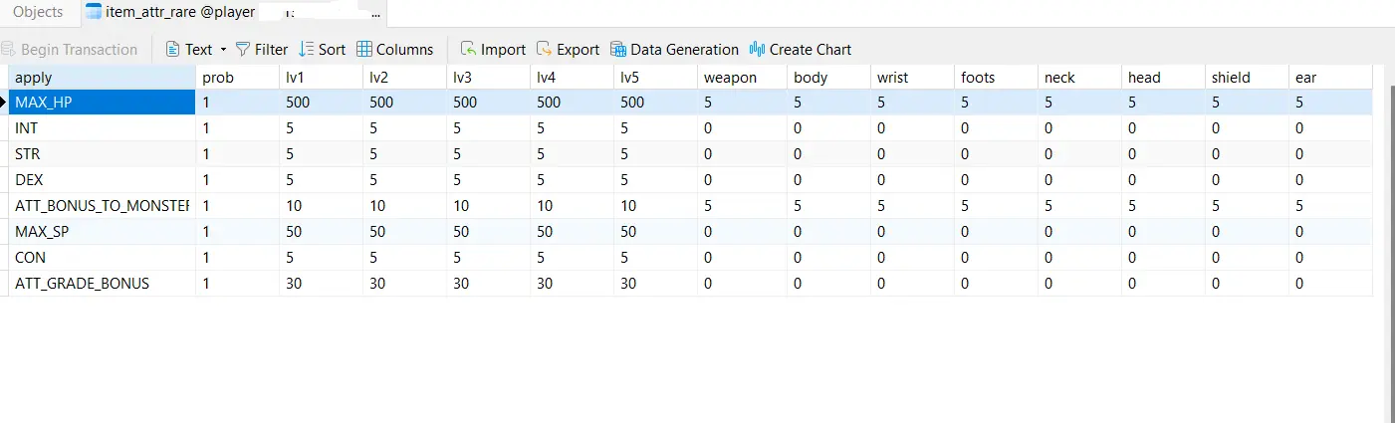Click the Begin Transaction button

(69, 50)
